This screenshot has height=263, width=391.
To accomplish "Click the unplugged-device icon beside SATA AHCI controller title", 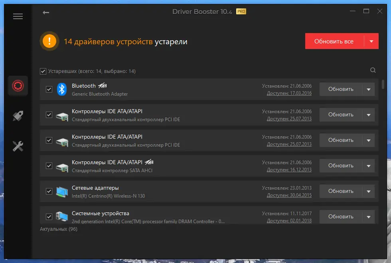I will (x=149, y=162).
